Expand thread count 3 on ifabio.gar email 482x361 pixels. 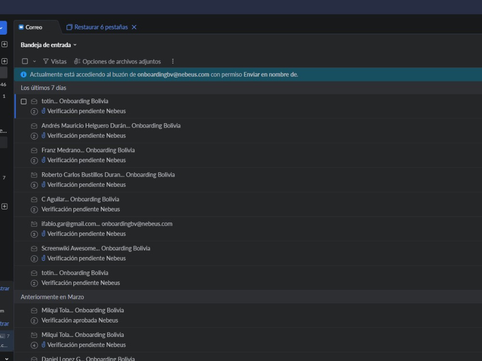coord(34,234)
